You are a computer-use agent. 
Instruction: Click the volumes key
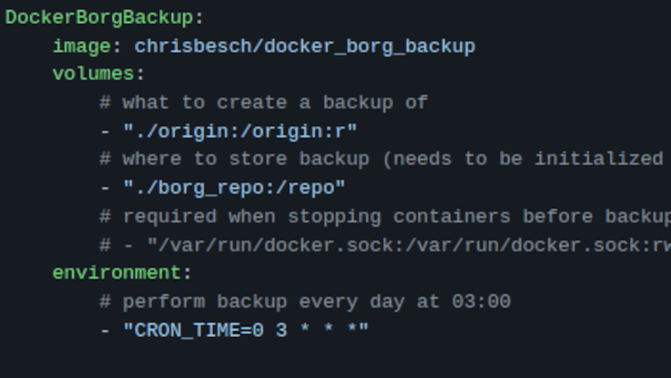coord(93,74)
